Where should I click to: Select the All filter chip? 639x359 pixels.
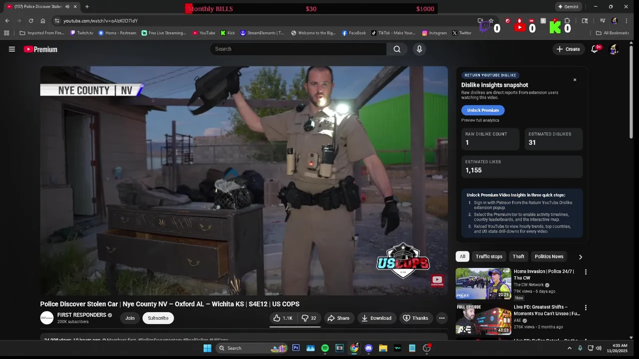(462, 257)
